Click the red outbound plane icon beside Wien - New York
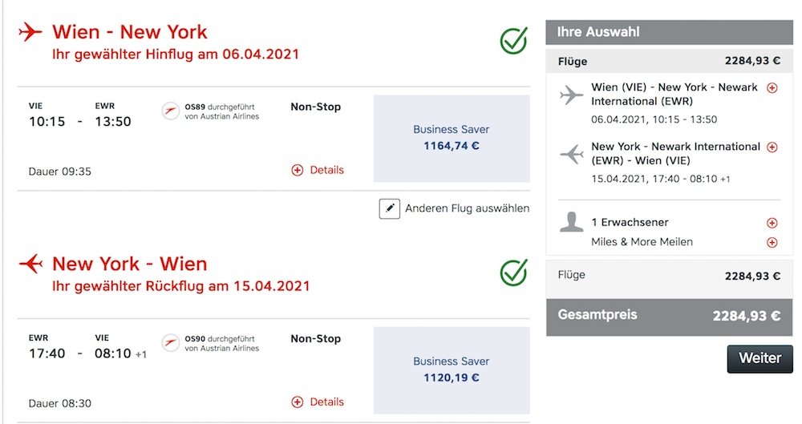Viewport: 802px width, 424px height. pyautogui.click(x=30, y=32)
